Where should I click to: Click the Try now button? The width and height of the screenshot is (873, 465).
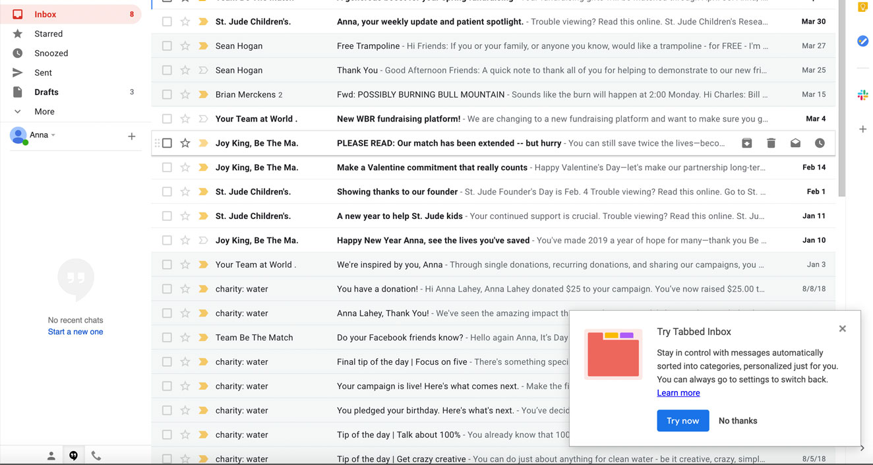point(682,421)
